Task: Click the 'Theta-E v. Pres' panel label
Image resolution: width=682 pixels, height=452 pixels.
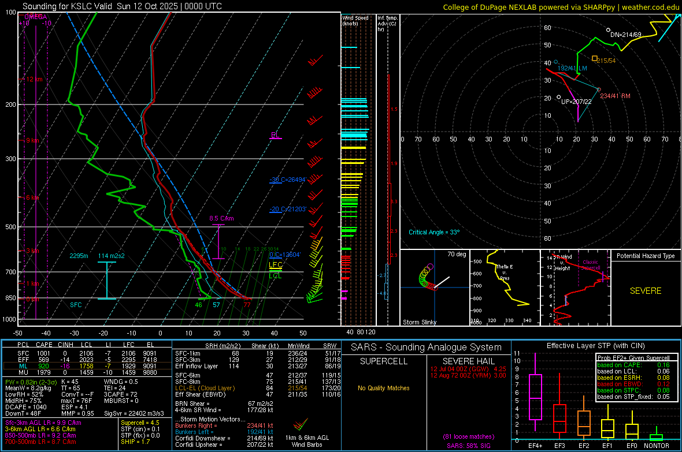Action: click(505, 272)
